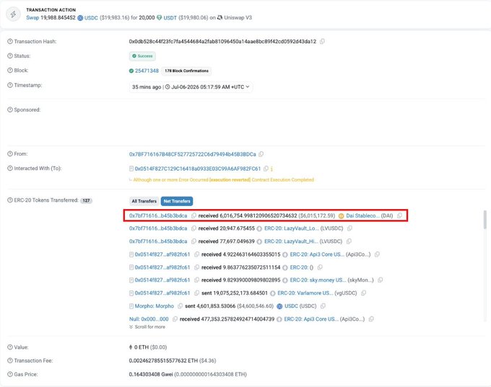Click help icon next to Gas Price label
491x387 pixels.
(x=10, y=374)
